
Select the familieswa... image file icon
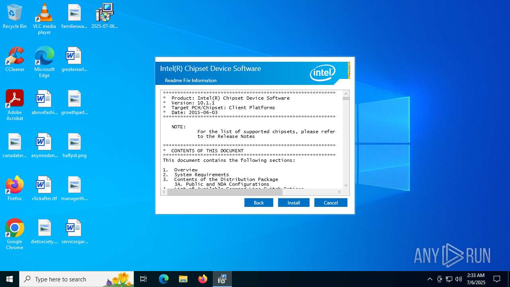tap(74, 17)
